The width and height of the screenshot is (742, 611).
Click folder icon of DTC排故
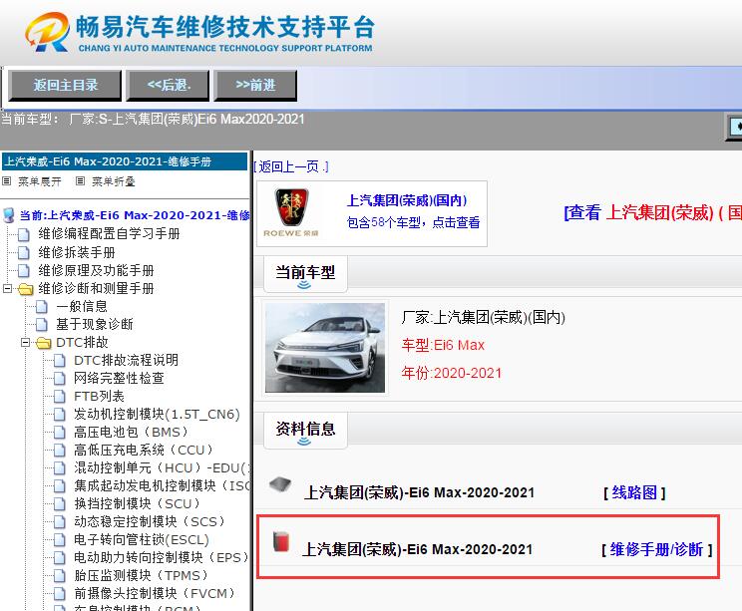tap(44, 343)
